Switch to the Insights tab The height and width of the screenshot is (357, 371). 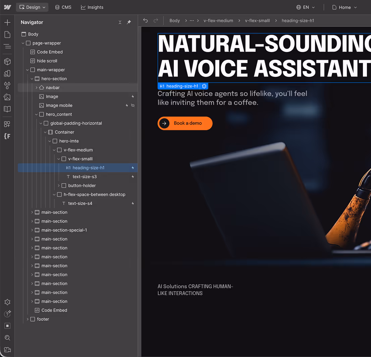coord(92,7)
